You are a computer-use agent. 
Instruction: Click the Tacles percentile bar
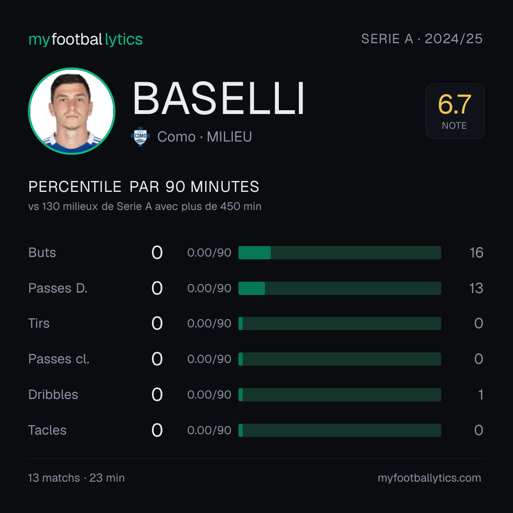(340, 430)
